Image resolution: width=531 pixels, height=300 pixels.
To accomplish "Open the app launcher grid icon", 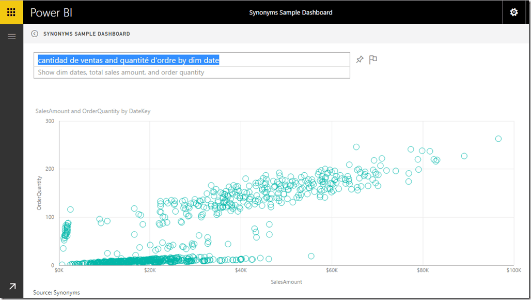I will [x=11, y=12].
